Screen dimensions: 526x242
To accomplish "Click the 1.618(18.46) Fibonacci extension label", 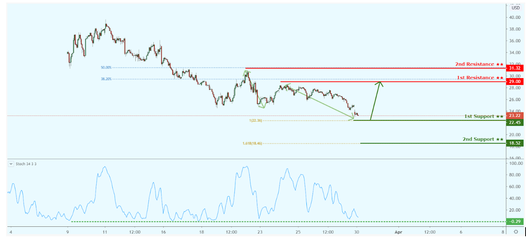I will tap(252, 143).
